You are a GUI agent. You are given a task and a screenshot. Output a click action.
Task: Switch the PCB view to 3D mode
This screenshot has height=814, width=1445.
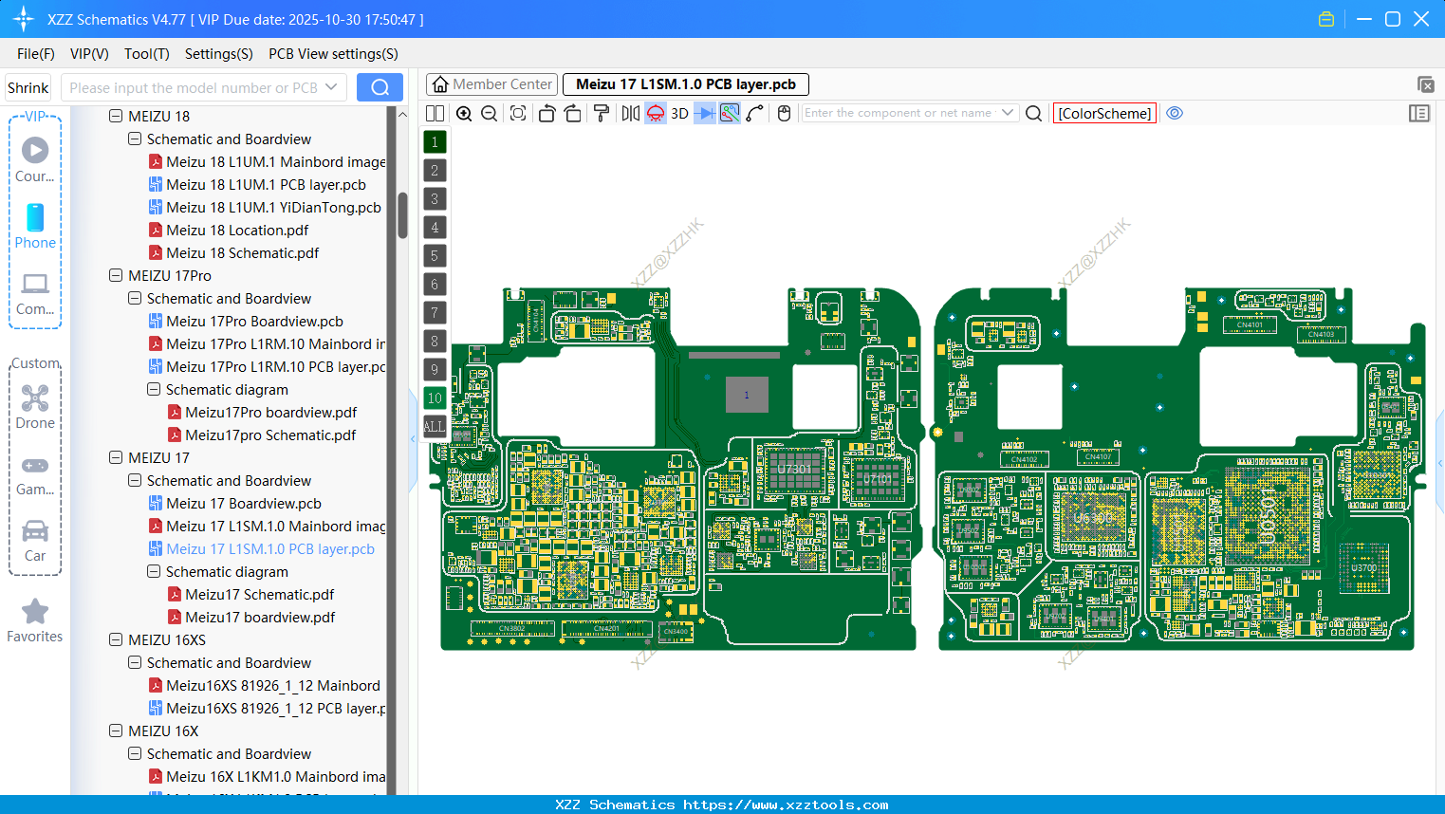pyautogui.click(x=679, y=113)
